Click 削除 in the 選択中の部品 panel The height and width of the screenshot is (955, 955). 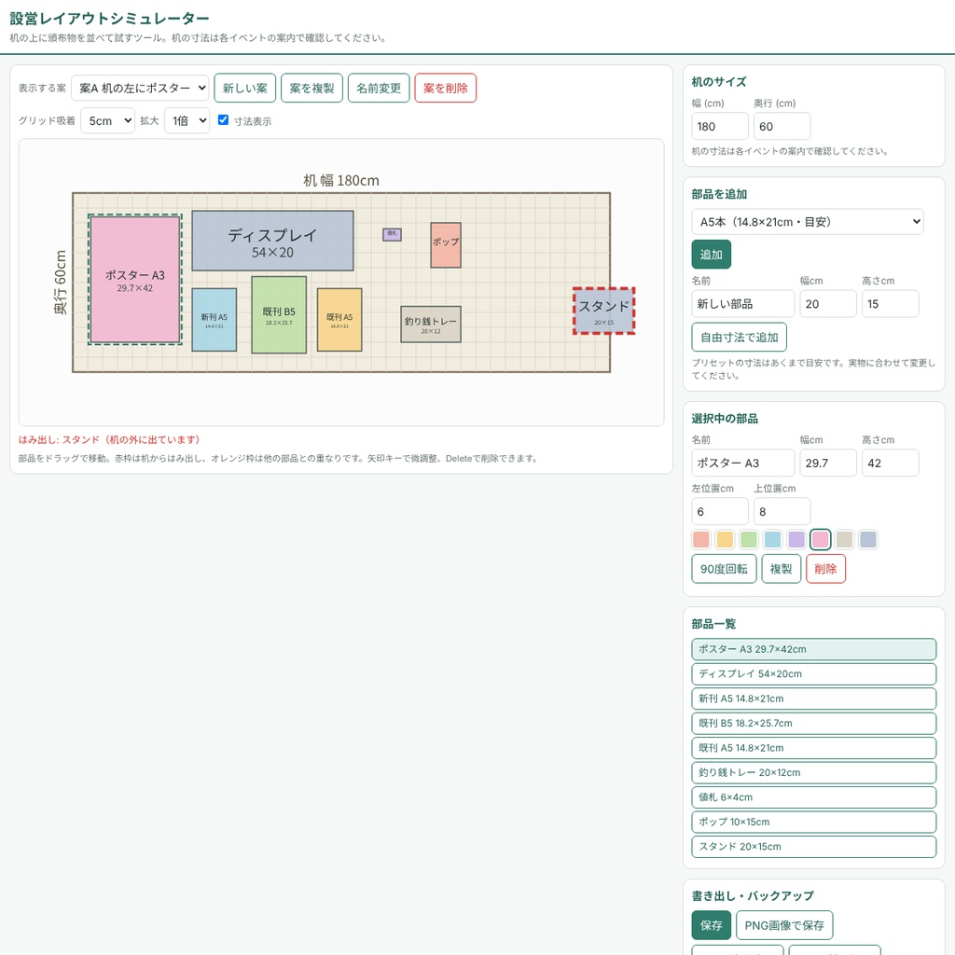click(x=825, y=568)
